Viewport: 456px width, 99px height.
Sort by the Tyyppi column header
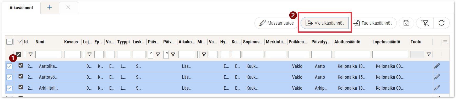pos(123,42)
